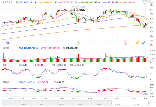The image size is (156, 107).
Task: Click the K線及均線 panel label
Action: coord(8,2)
